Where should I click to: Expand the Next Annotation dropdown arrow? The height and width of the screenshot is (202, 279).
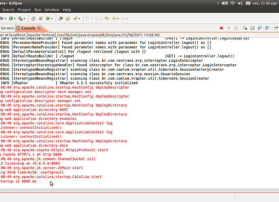pyautogui.click(x=92, y=19)
